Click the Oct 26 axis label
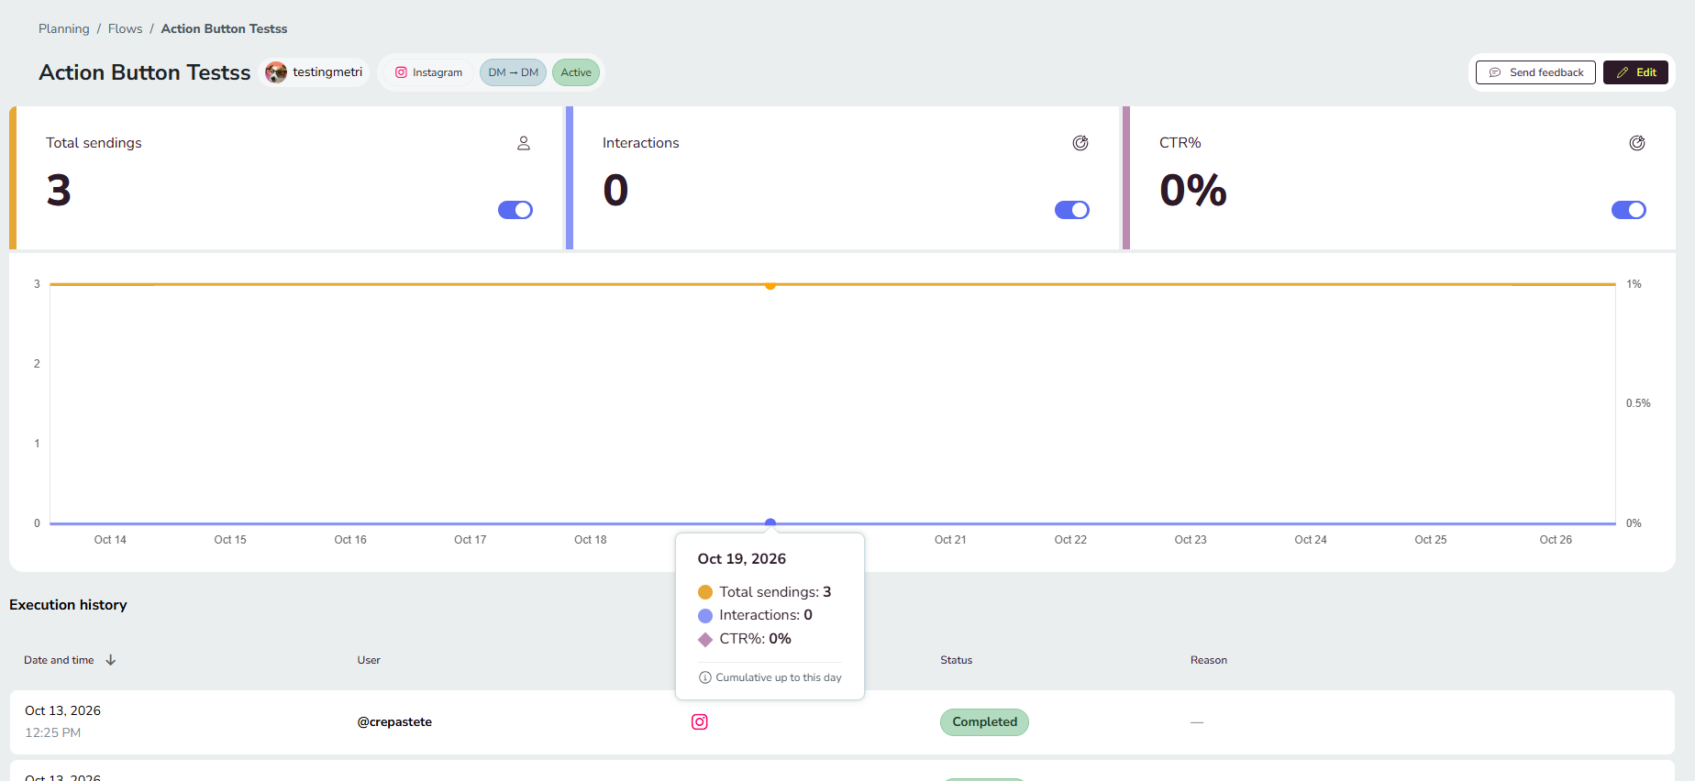This screenshot has height=781, width=1695. pos(1556,540)
